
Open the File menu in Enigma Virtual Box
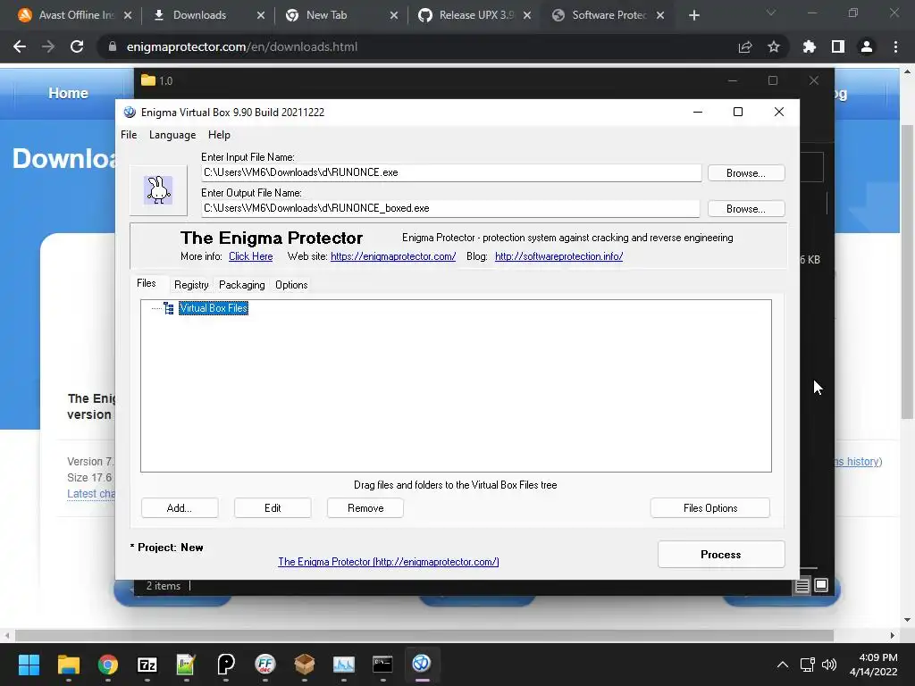[x=129, y=135]
